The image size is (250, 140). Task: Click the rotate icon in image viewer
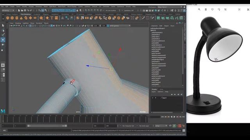click(219, 9)
